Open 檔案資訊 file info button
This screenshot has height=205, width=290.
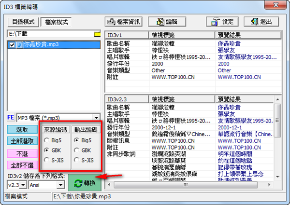pos(125,22)
